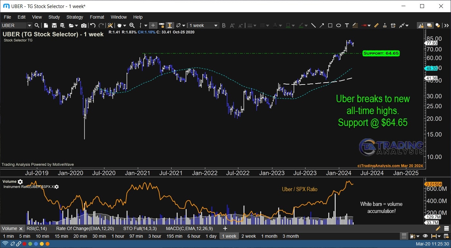The width and height of the screenshot is (451, 248).
Task: Open the cursor type dropdown arrow
Action: pos(146,25)
